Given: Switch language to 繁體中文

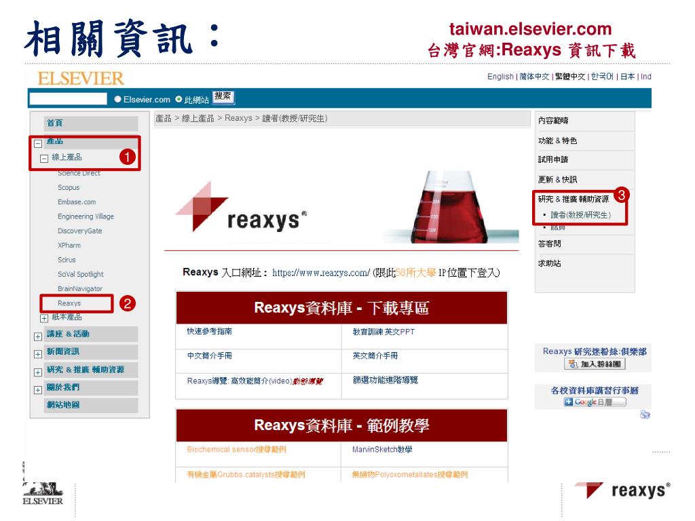Looking at the screenshot, I should [570, 77].
